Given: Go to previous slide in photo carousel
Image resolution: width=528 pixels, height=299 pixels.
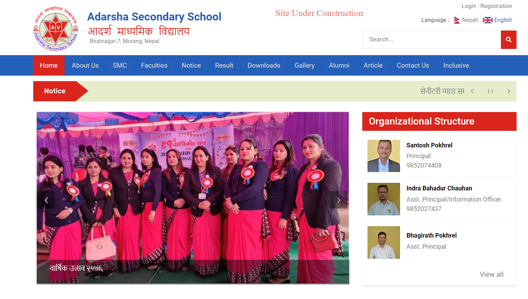Looking at the screenshot, I should point(46,200).
